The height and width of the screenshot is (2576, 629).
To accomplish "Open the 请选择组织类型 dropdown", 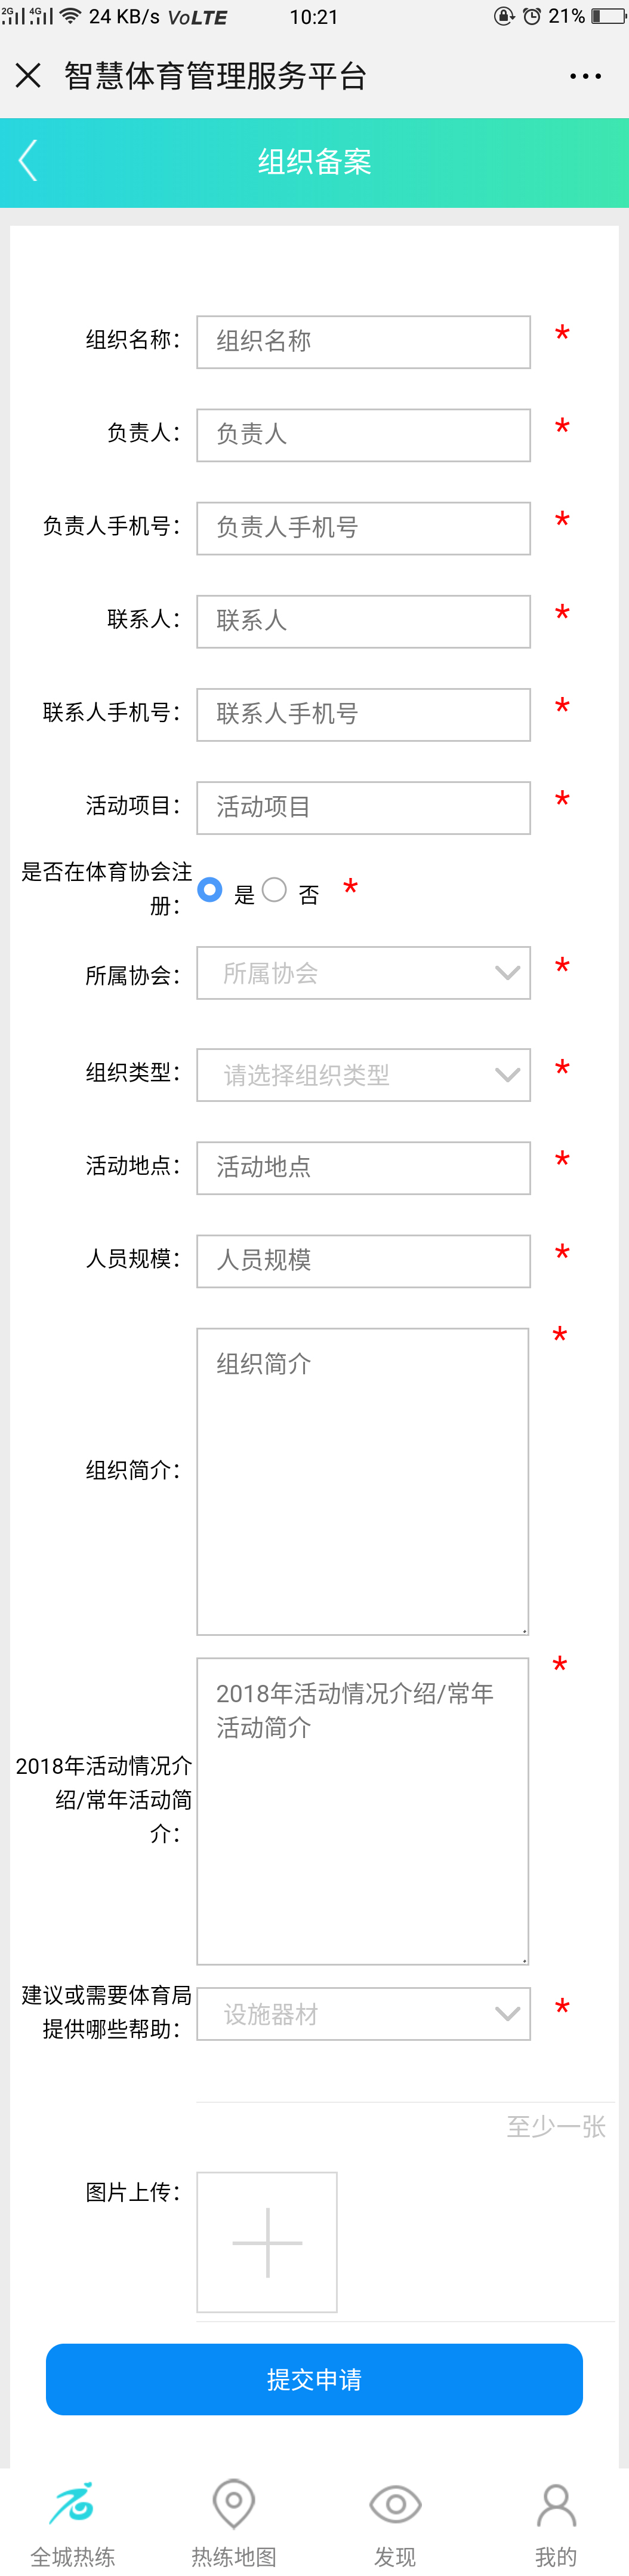I will (x=363, y=1075).
